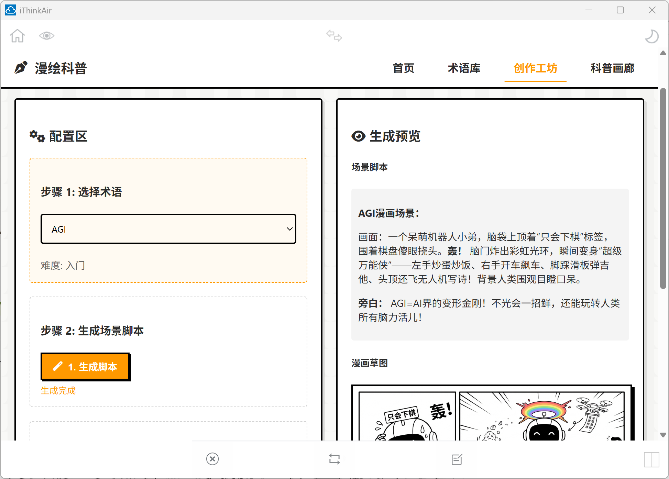669x479 pixels.
Task: Click the iThinkAir cloud app icon
Action: point(11,10)
